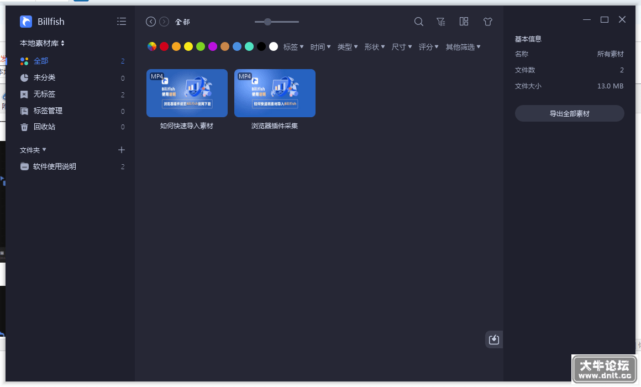The width and height of the screenshot is (641, 387).
Task: Open the 类型 filter dropdown
Action: pos(348,47)
